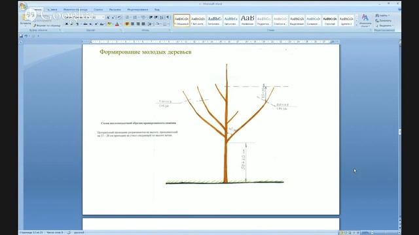Click the Increase Indent icon
The width and height of the screenshot is (419, 235).
pos(156,18)
